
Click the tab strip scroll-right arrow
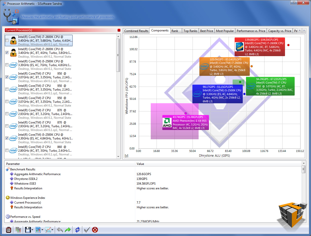pyautogui.click(x=304, y=30)
